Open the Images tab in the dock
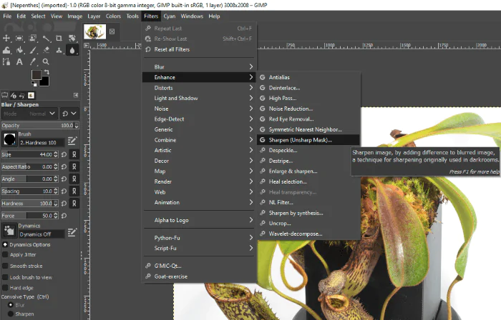 (31, 95)
